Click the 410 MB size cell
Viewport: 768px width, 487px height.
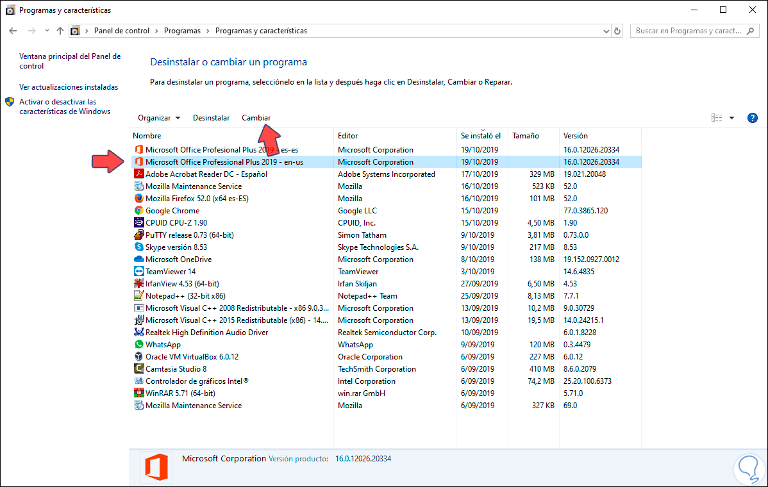tap(542, 368)
